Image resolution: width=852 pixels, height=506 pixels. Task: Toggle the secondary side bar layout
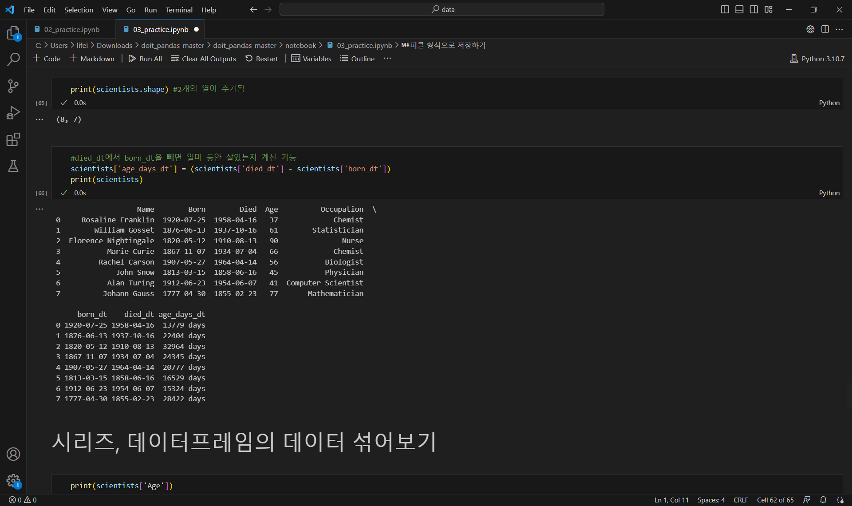coord(754,9)
